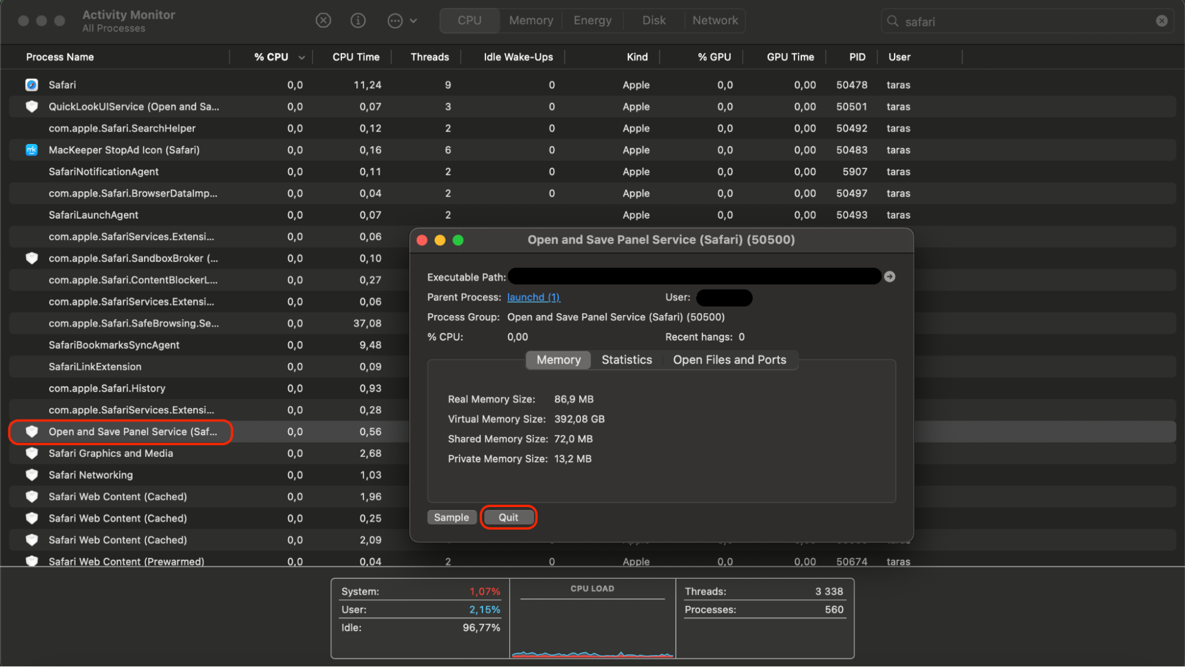Click the Sample button
1185x667 pixels.
451,517
